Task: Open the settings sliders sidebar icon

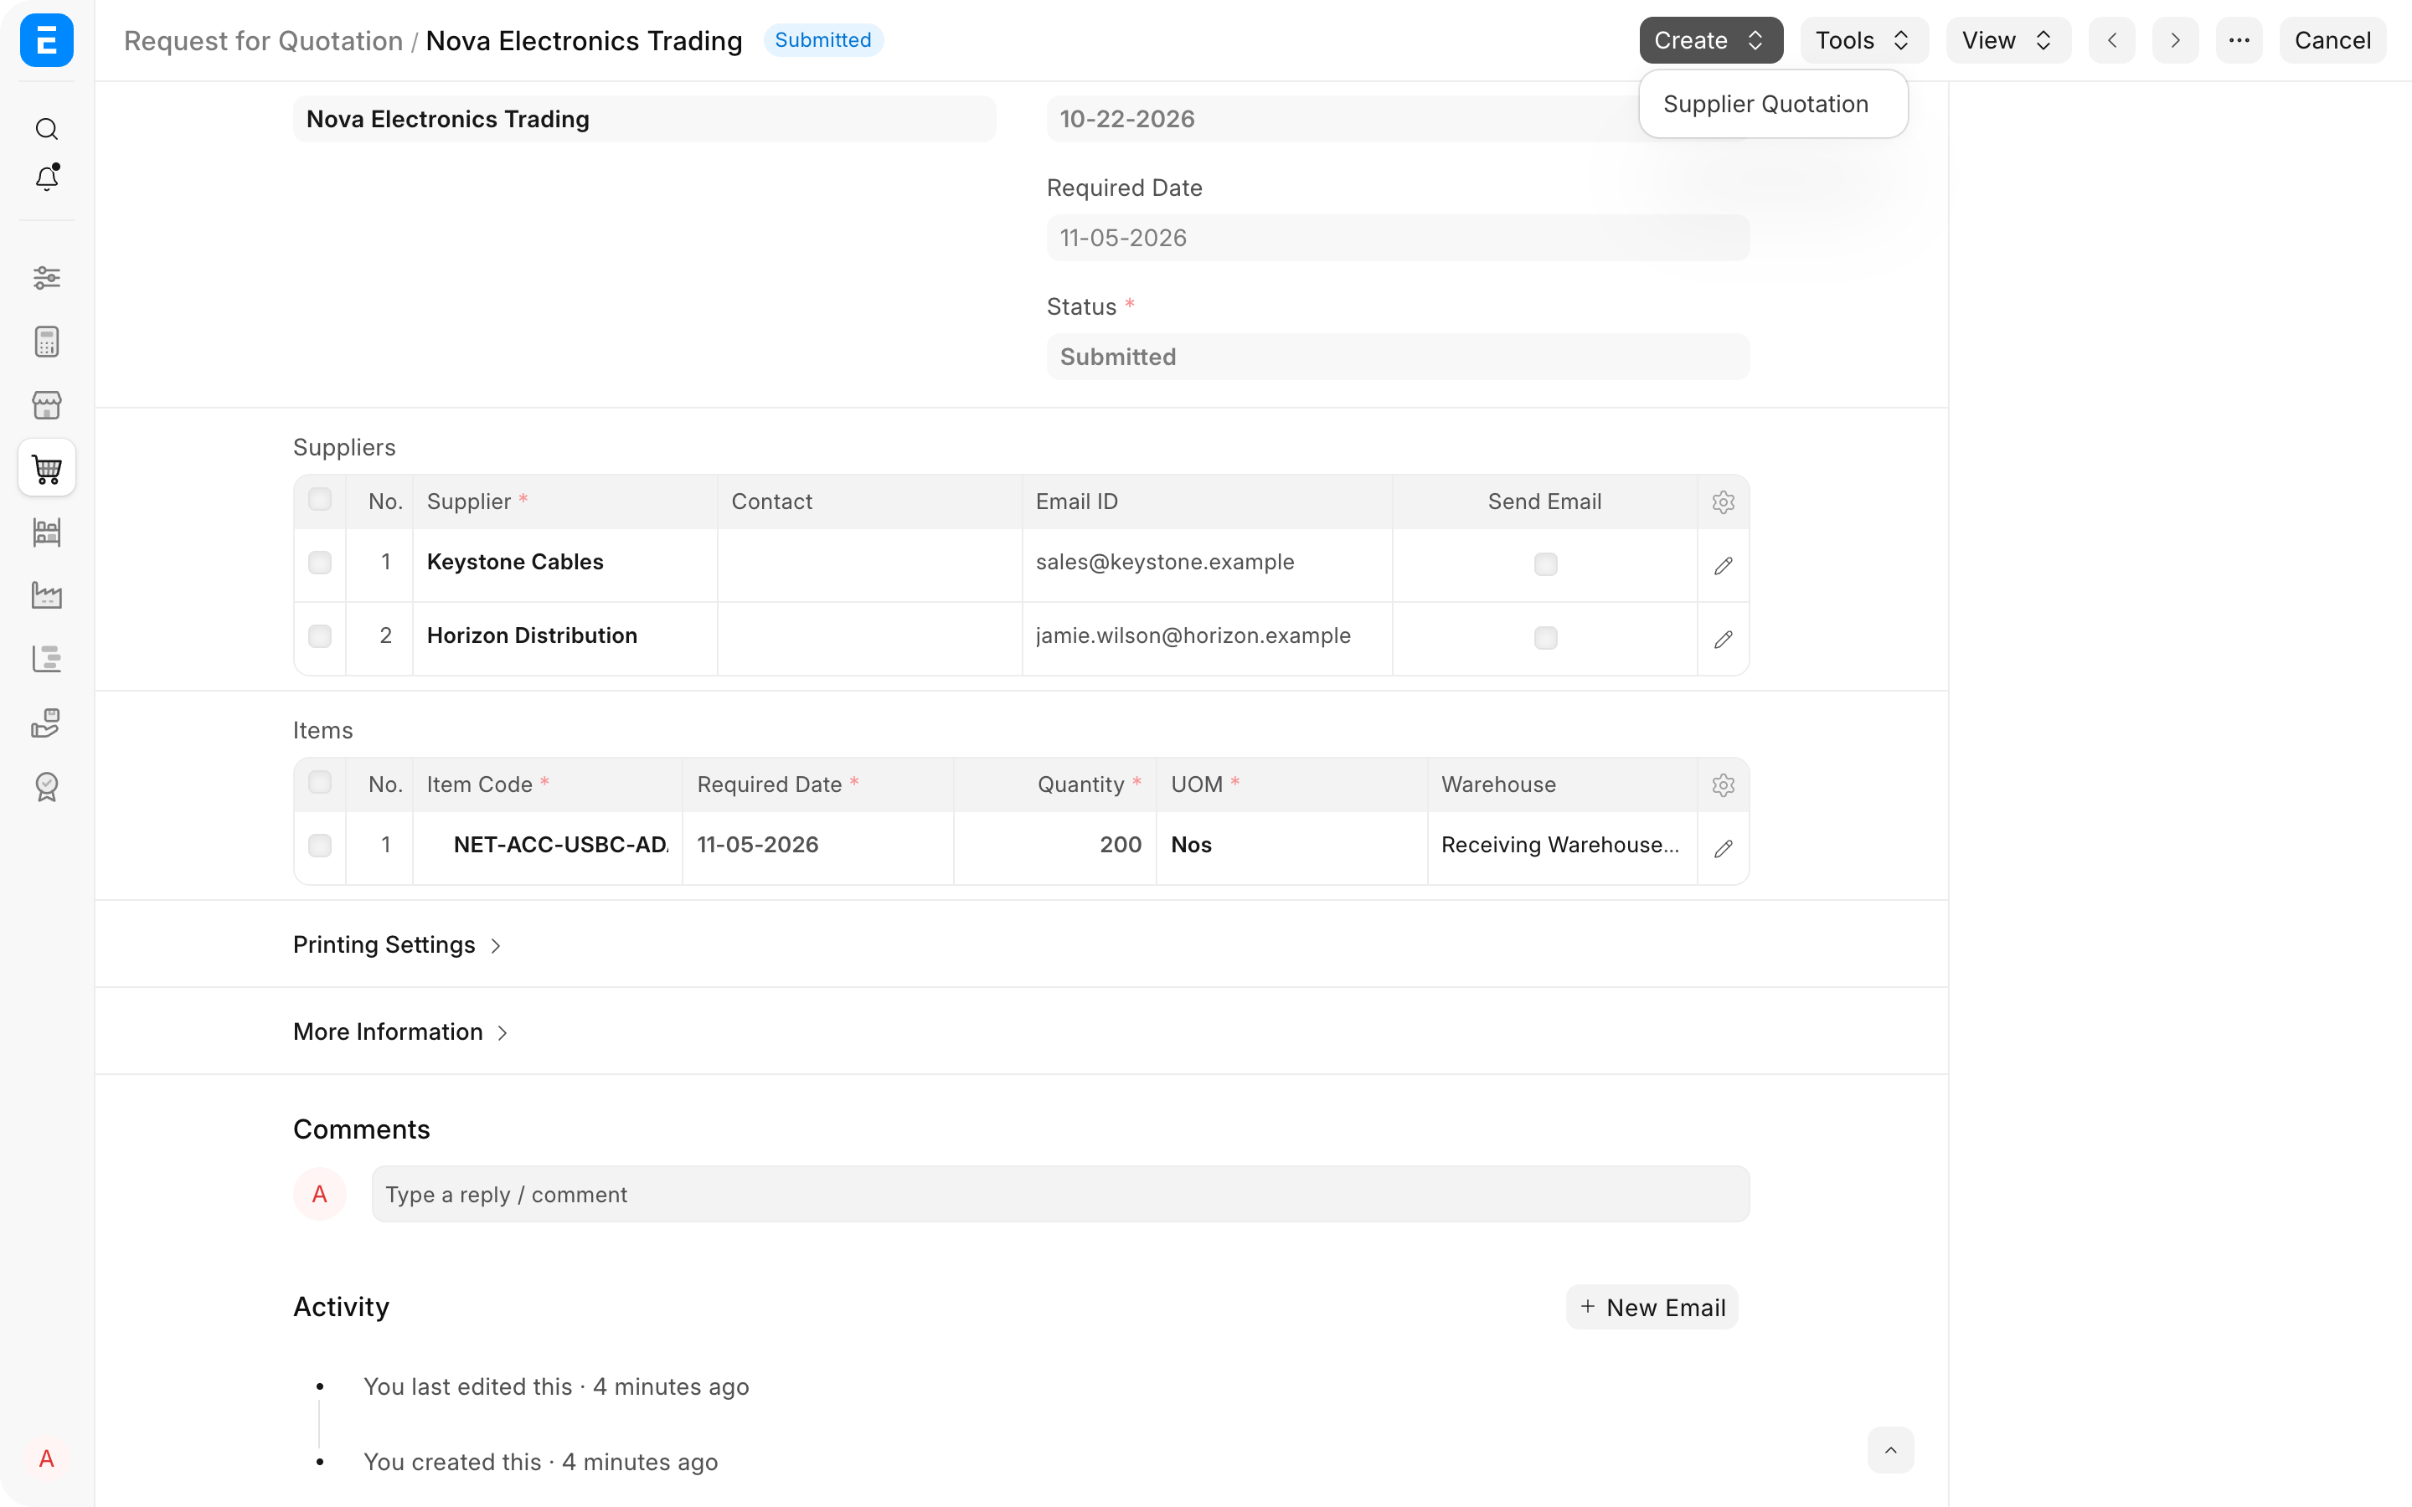Action: 47,277
